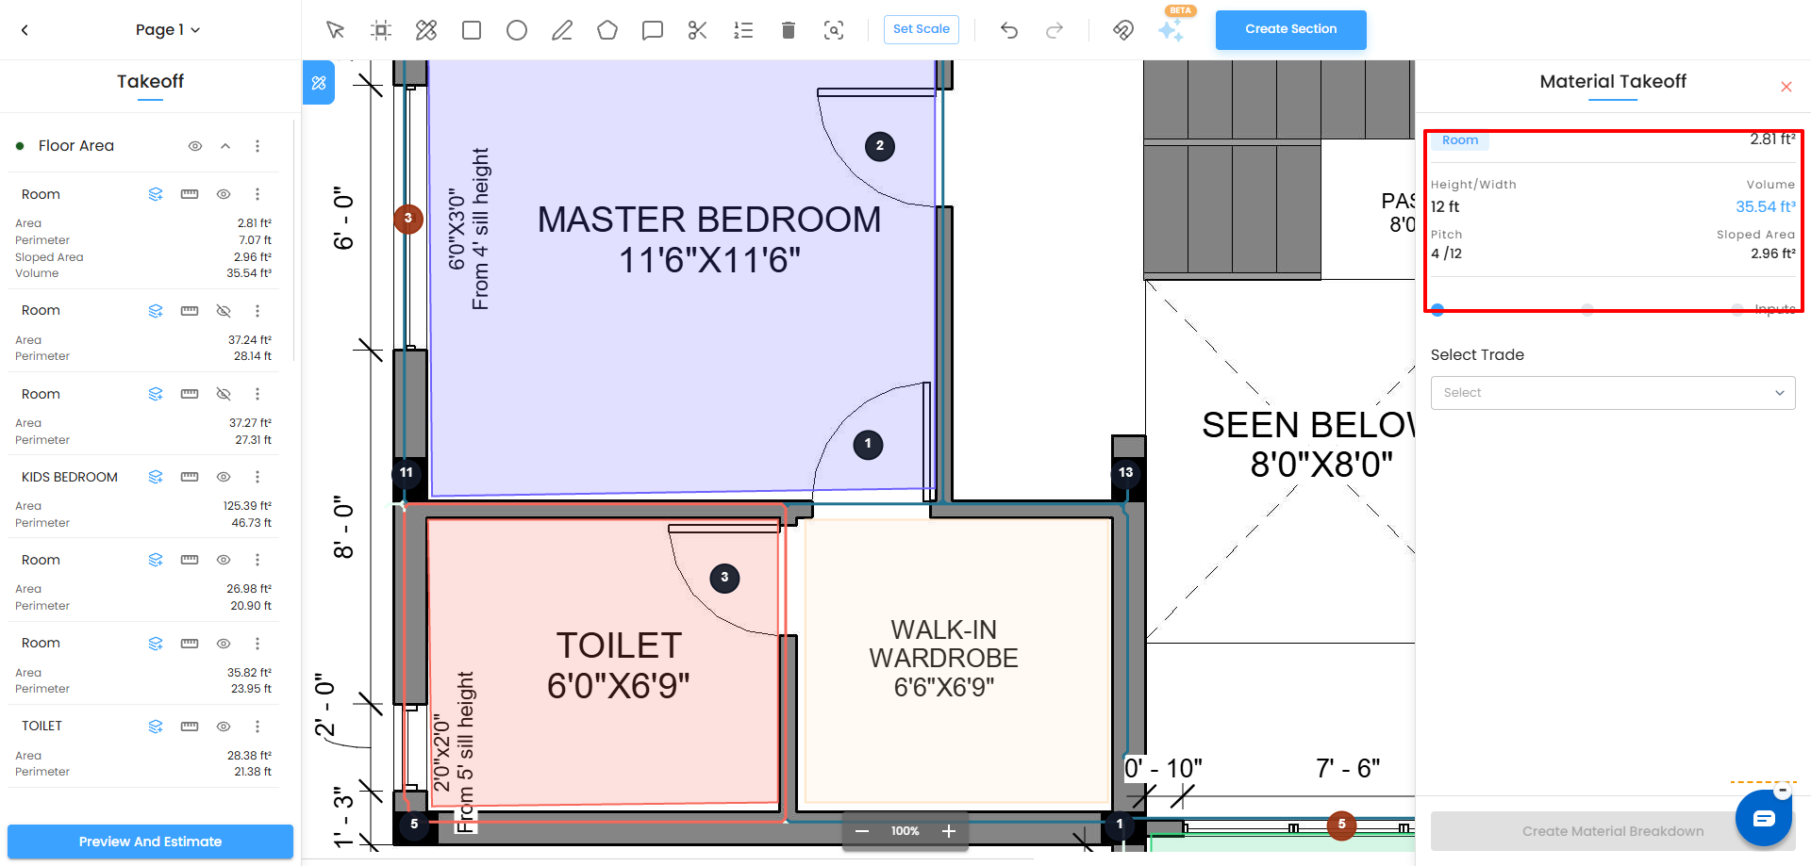Collapse the Floor Area group

click(225, 146)
